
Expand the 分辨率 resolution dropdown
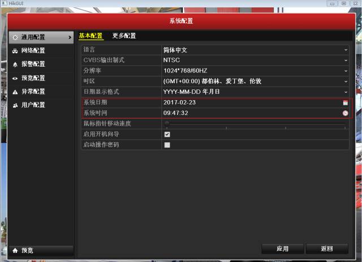346,71
